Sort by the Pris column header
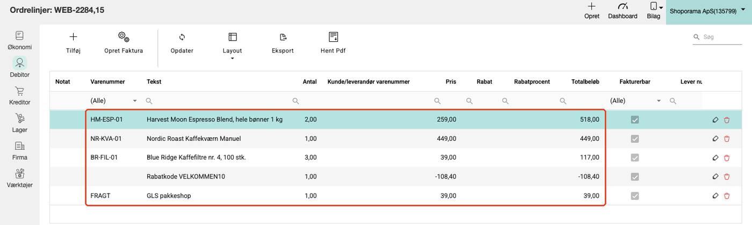 point(451,81)
